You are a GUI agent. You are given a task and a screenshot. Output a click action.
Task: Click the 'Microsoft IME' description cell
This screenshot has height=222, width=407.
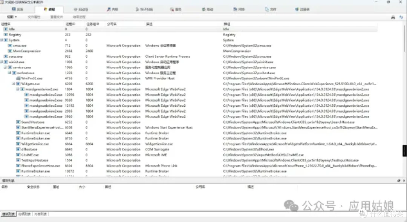(156, 155)
